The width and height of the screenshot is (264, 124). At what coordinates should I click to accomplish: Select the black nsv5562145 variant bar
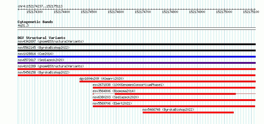(x=136, y=50)
